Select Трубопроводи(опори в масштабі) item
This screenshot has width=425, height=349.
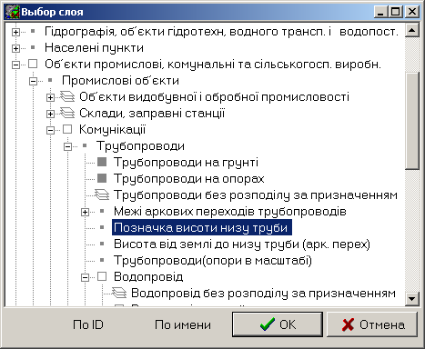[213, 260]
